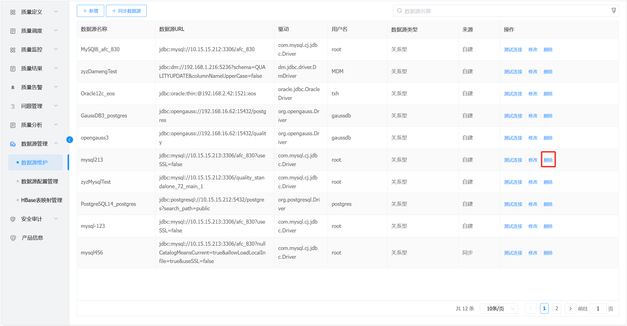Click the blue sidebar collapse arrow button
This screenshot has width=627, height=326.
(70, 140)
